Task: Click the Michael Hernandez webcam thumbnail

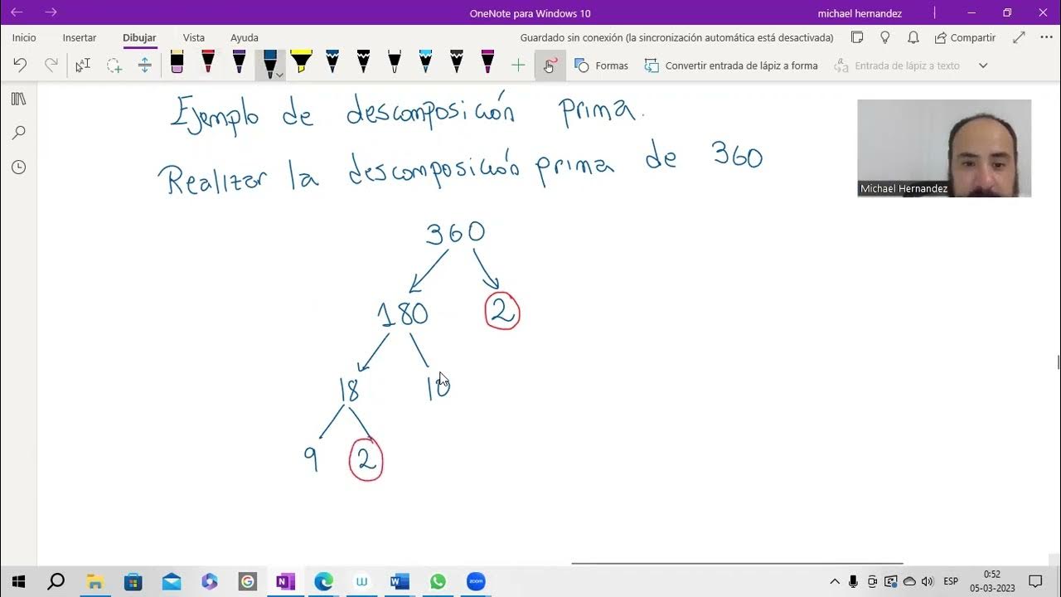Action: point(944,148)
